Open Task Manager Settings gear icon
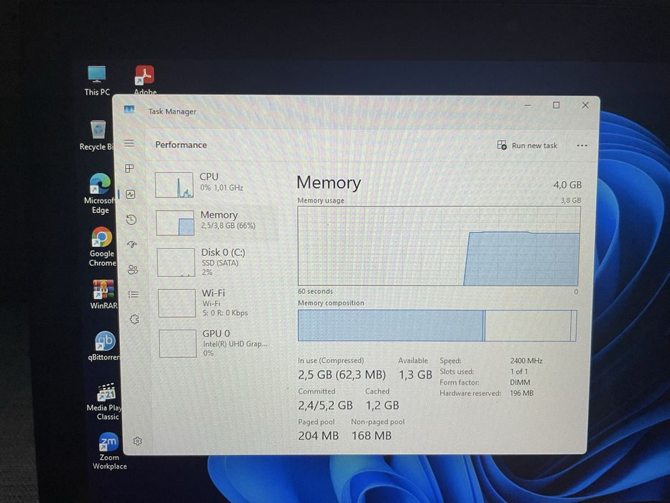This screenshot has height=503, width=670. [x=137, y=441]
